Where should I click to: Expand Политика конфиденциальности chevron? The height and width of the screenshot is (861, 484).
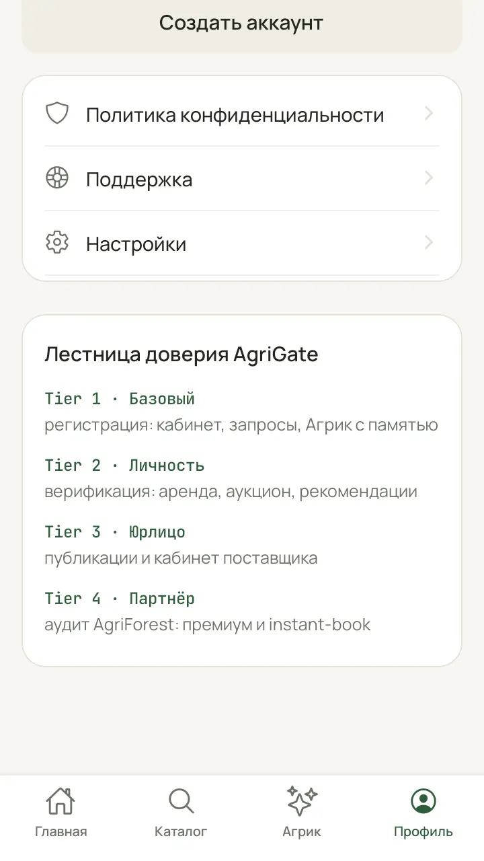coord(429,114)
